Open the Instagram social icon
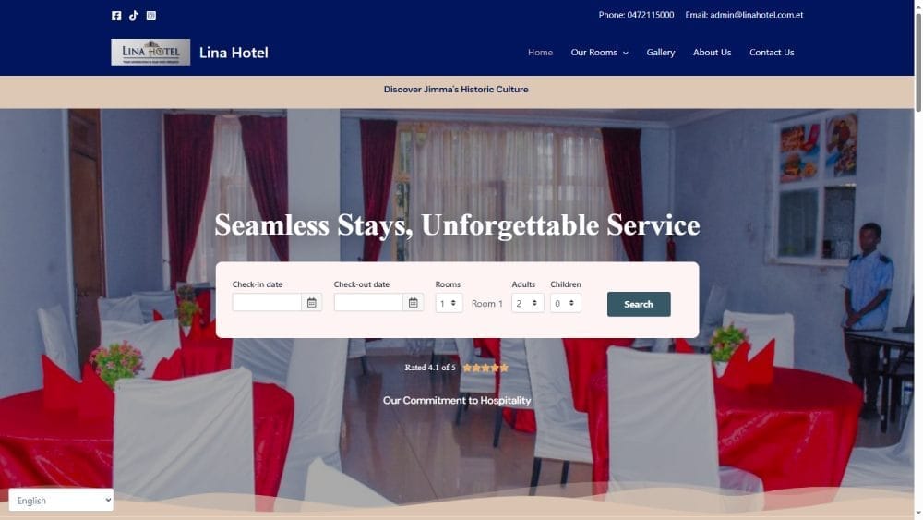This screenshot has width=923, height=520. point(151,16)
